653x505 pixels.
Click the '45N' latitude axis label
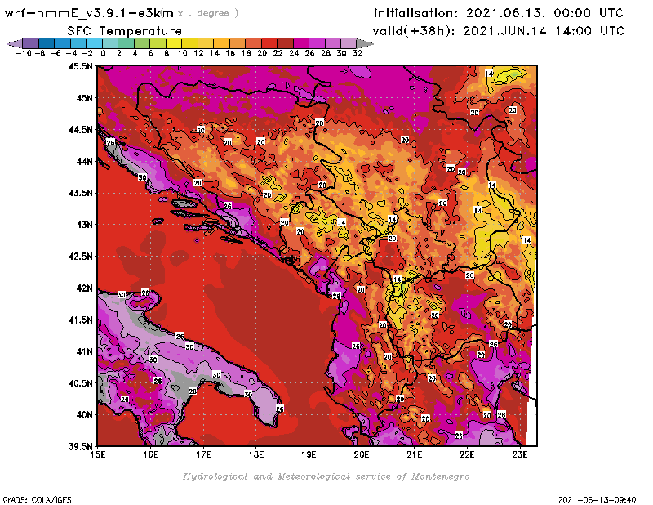[x=85, y=98]
